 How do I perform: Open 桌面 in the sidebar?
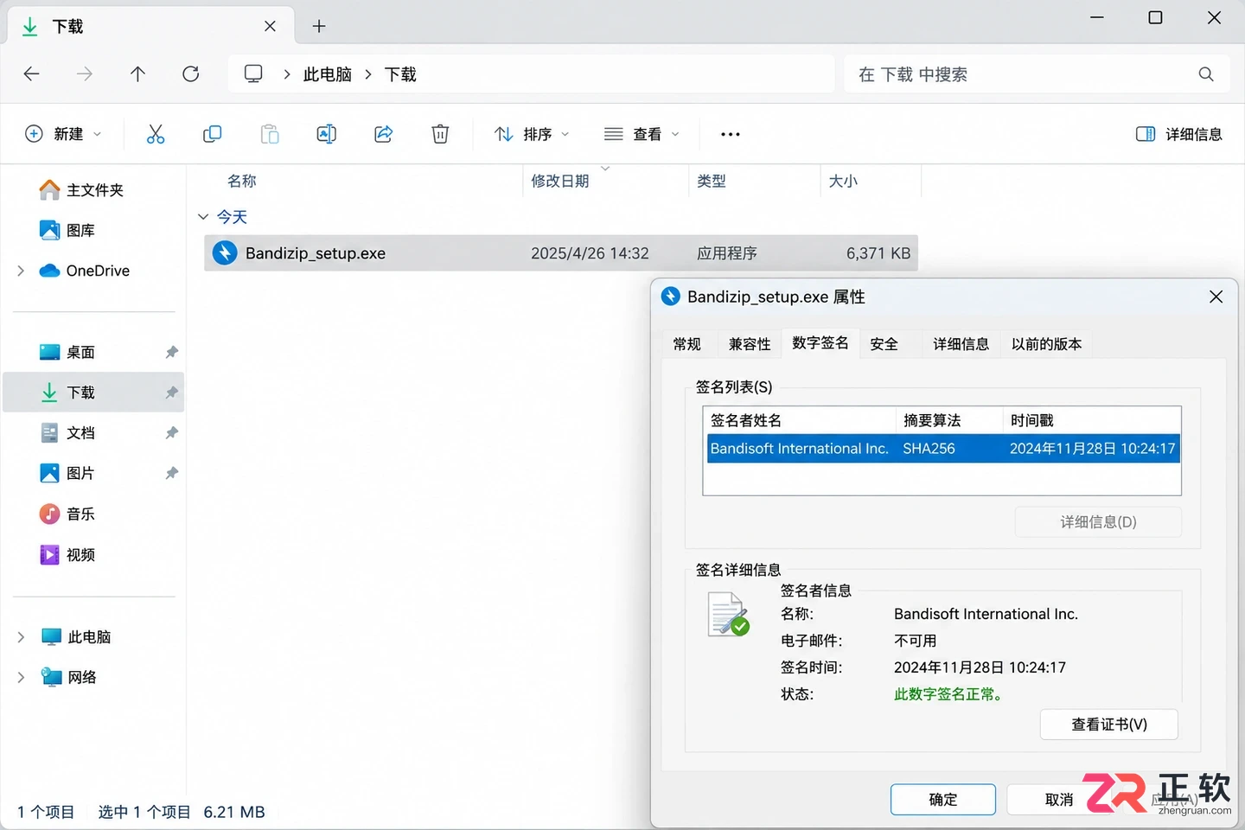[x=67, y=352]
